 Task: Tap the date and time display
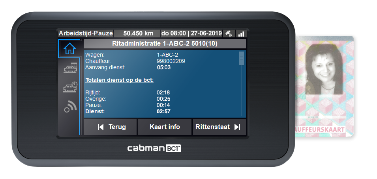pyautogui.click(x=191, y=33)
